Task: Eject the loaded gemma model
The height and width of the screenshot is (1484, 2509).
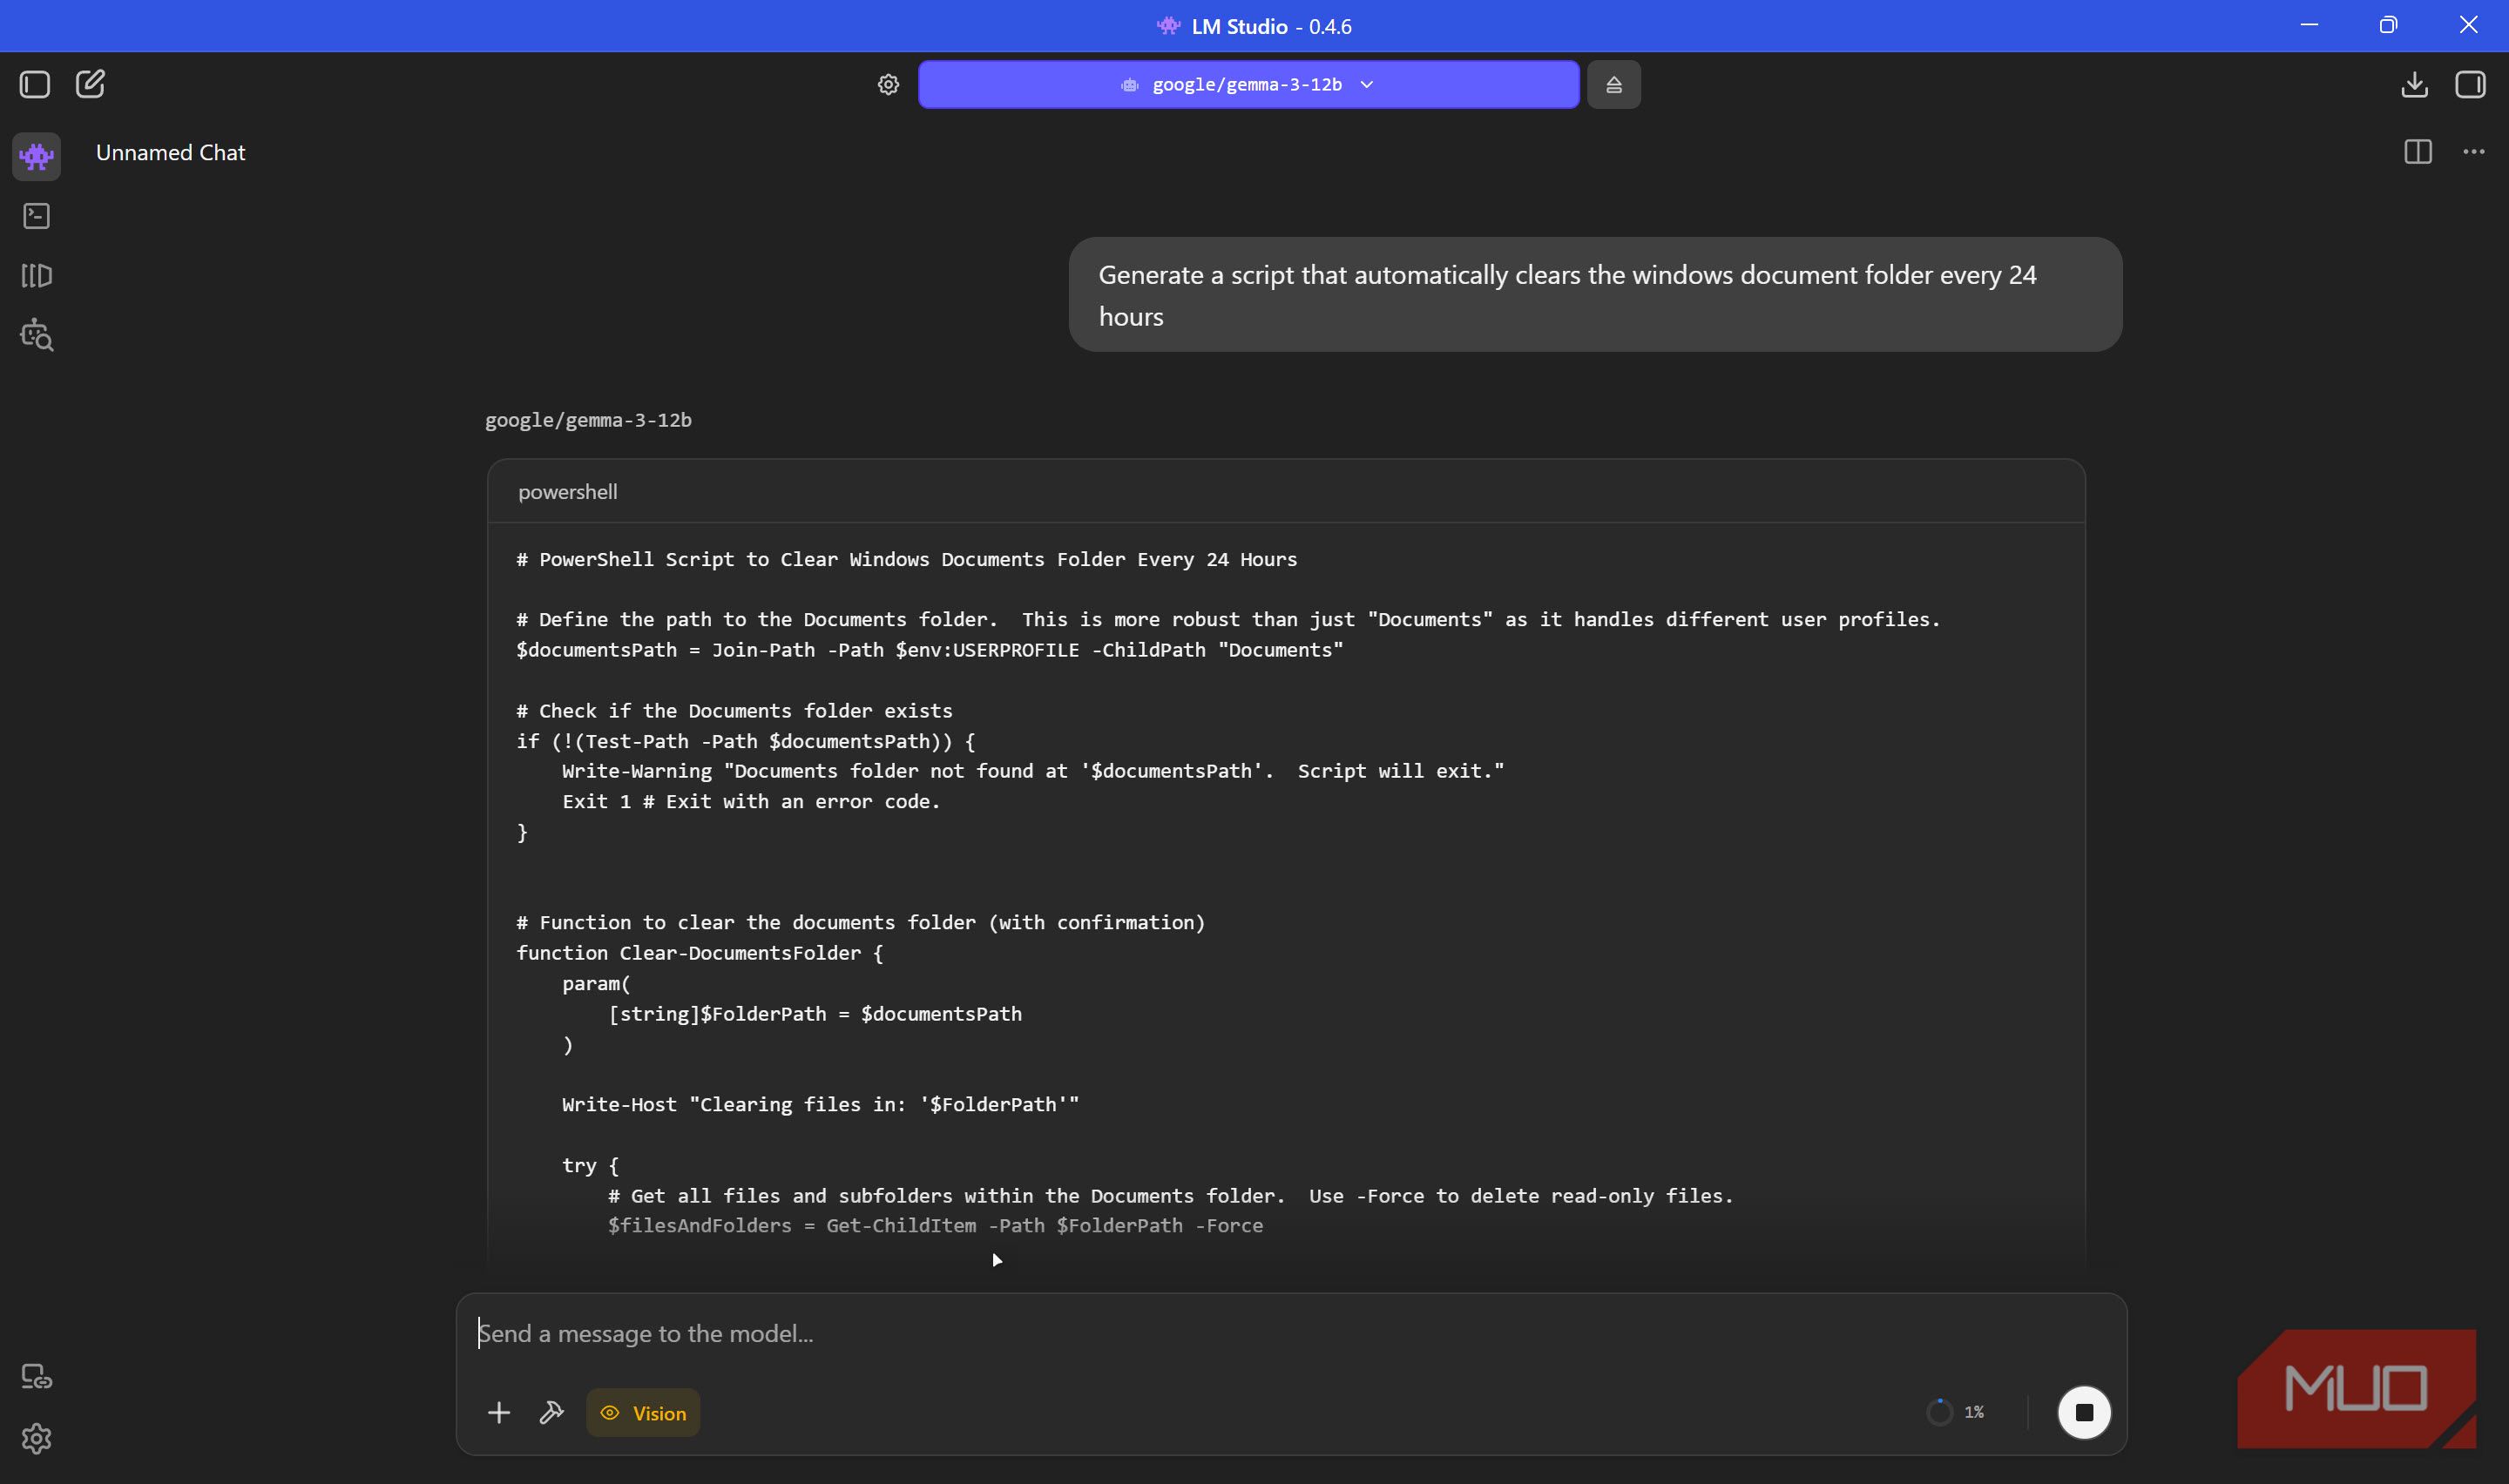Action: (1613, 85)
